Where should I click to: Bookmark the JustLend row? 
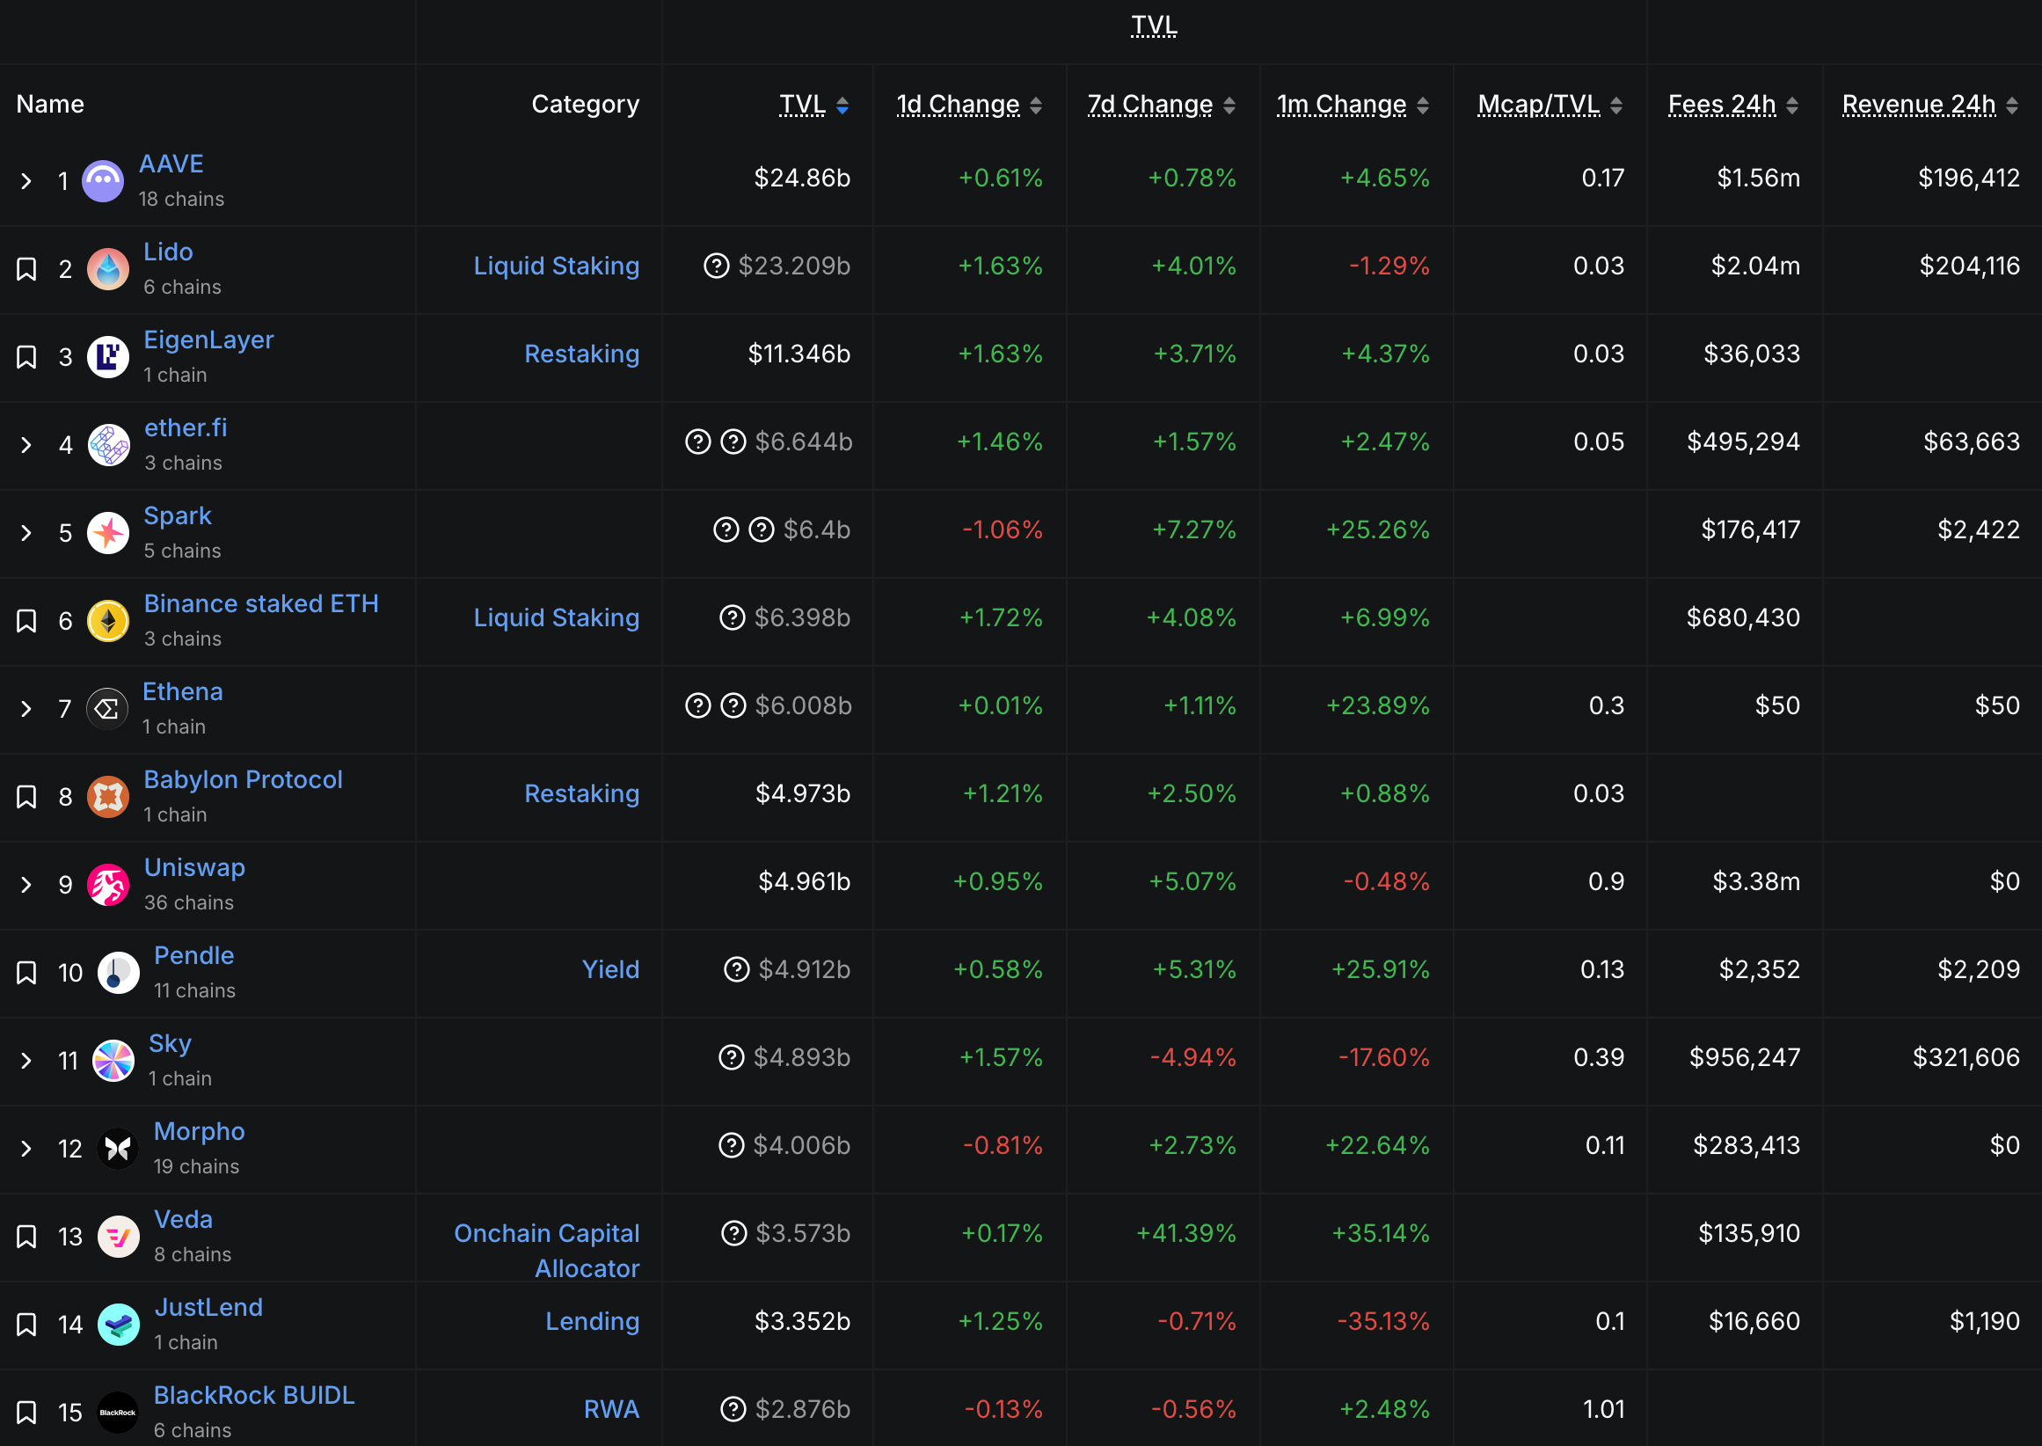[x=26, y=1325]
